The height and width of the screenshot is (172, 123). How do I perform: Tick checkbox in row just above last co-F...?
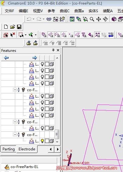tap(47, 128)
